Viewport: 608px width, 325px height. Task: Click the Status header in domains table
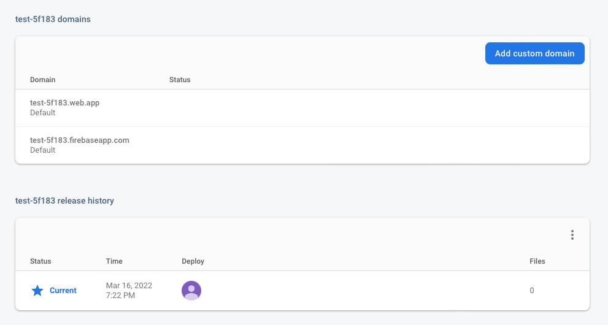180,80
